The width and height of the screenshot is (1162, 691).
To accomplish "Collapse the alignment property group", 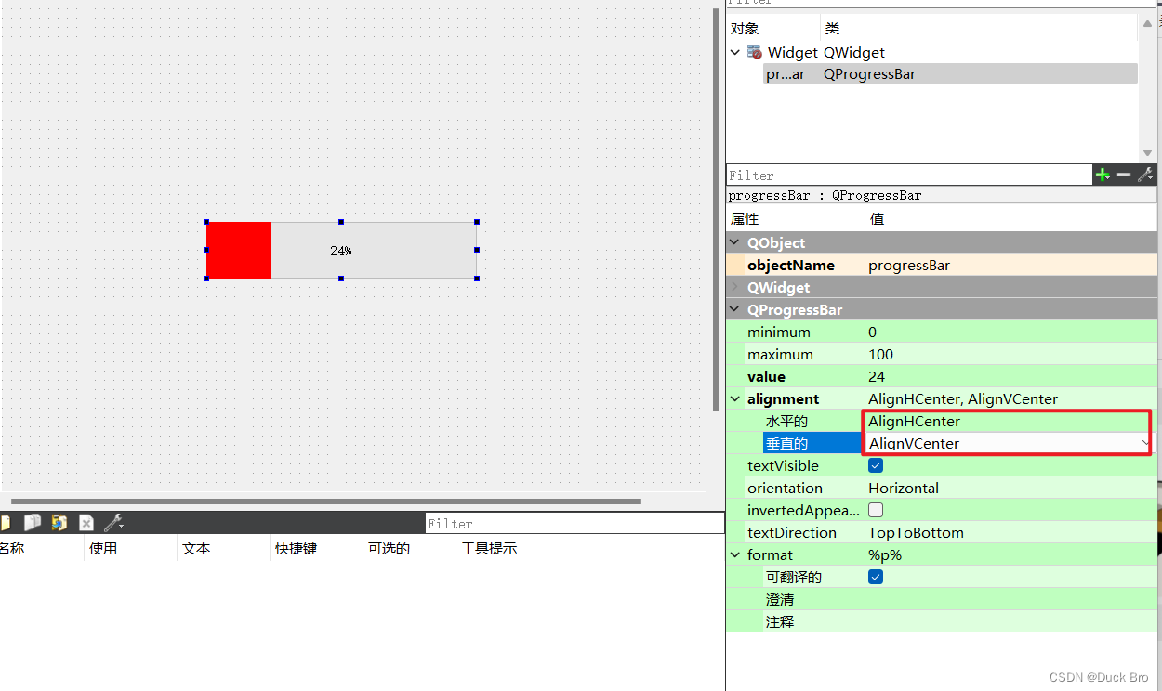I will tap(735, 398).
